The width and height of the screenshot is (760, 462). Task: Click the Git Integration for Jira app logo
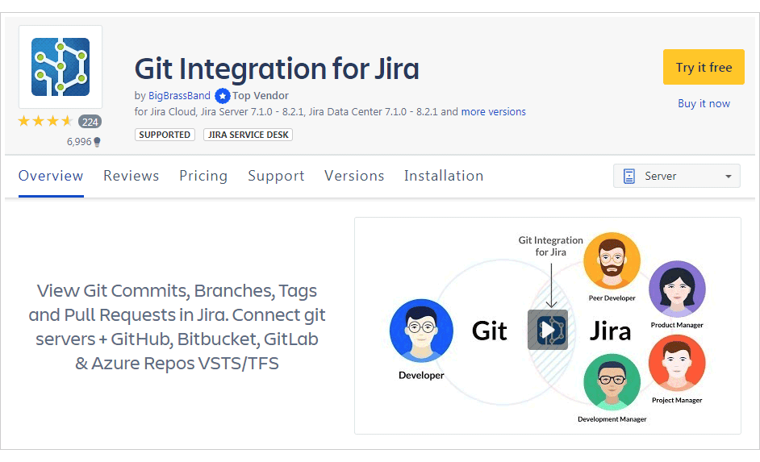(x=61, y=67)
